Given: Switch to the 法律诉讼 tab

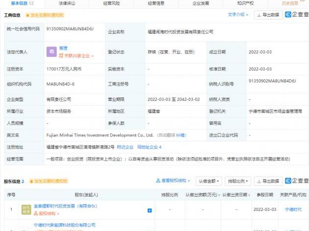Looking at the screenshot, I should click(67, 3).
